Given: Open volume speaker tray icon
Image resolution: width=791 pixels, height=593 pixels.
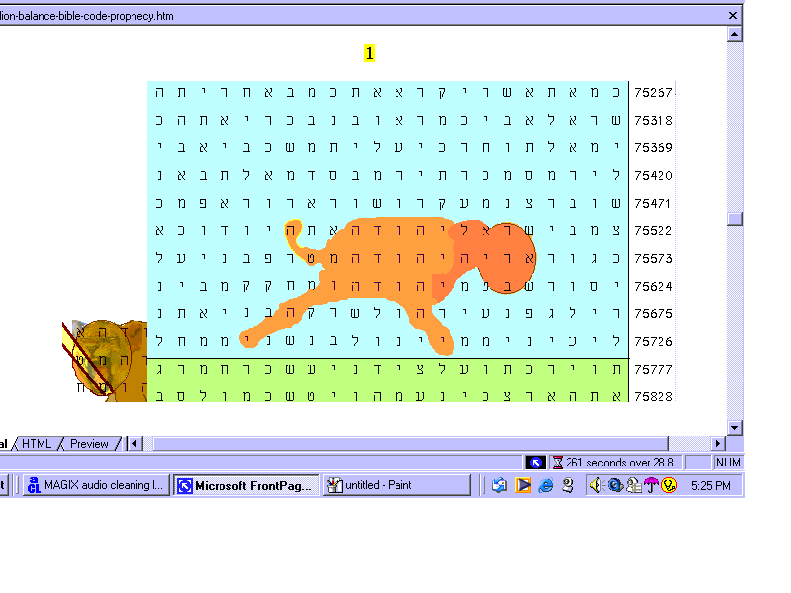Looking at the screenshot, I should [x=597, y=485].
